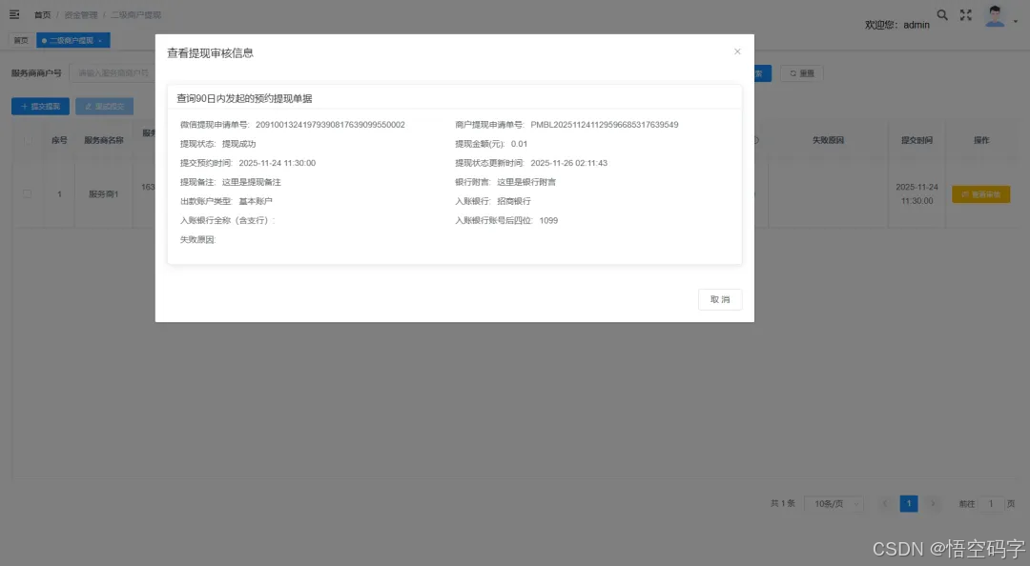Go to next page with right arrow
The image size is (1030, 566).
coord(932,504)
